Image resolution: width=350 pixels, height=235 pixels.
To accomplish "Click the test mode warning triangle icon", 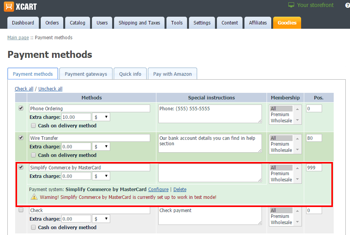I will pyautogui.click(x=34, y=197).
